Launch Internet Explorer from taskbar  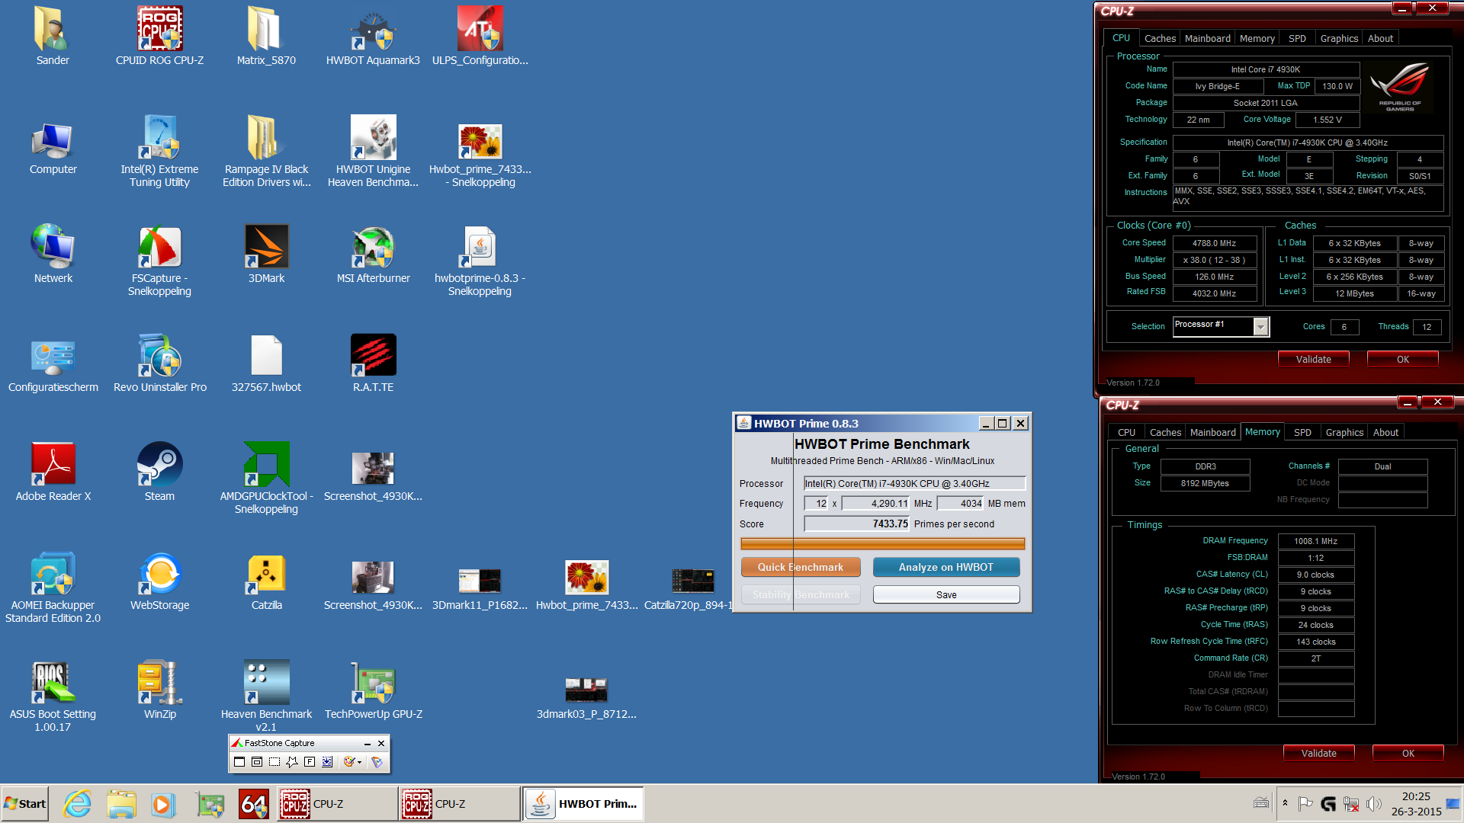tap(77, 804)
